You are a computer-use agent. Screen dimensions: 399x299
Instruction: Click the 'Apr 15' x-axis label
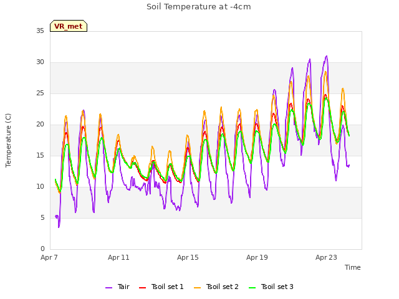click(188, 257)
